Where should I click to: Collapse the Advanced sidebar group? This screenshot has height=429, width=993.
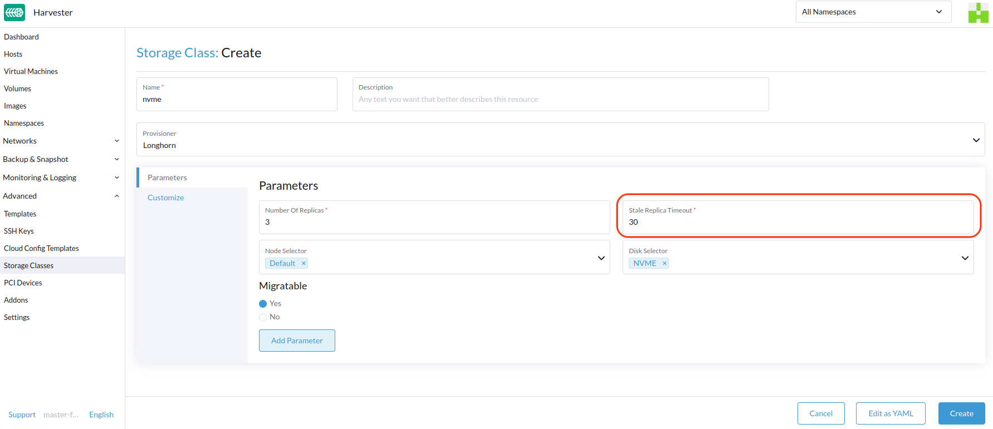[62, 196]
